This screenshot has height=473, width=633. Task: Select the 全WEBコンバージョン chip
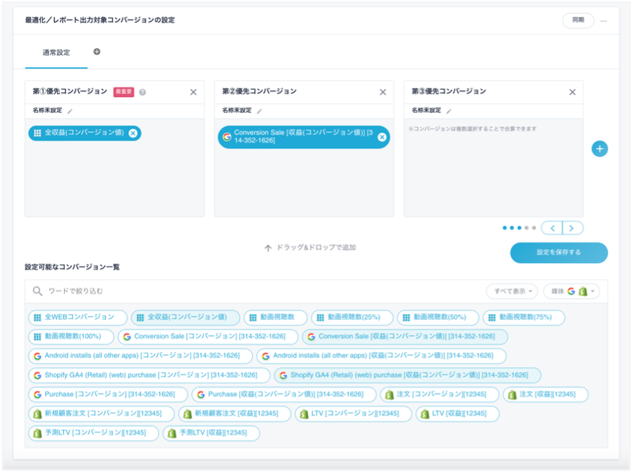coord(78,317)
